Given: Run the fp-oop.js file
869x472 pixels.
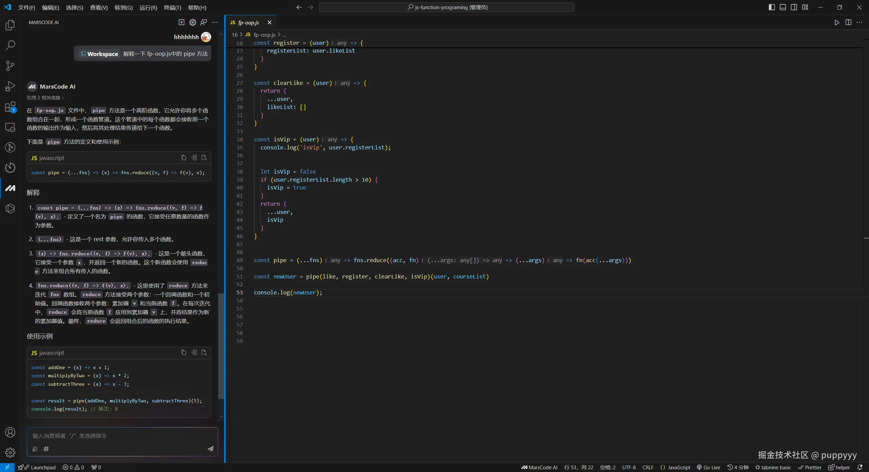Looking at the screenshot, I should click(x=837, y=22).
